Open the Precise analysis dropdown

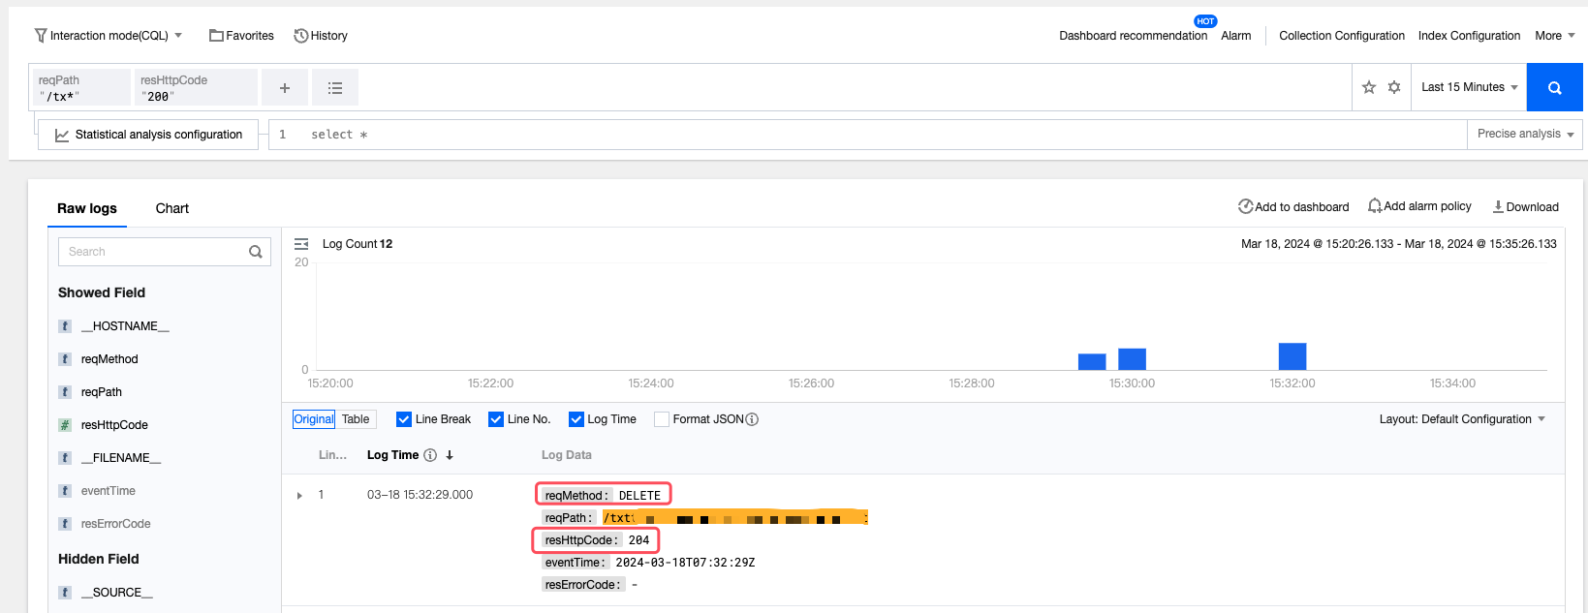point(1525,134)
